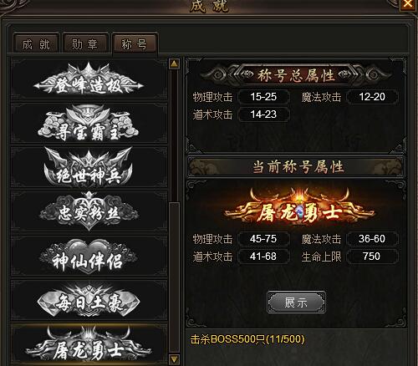Select the 寻宝霸主 title badge
This screenshot has height=366, width=418.
tap(89, 123)
